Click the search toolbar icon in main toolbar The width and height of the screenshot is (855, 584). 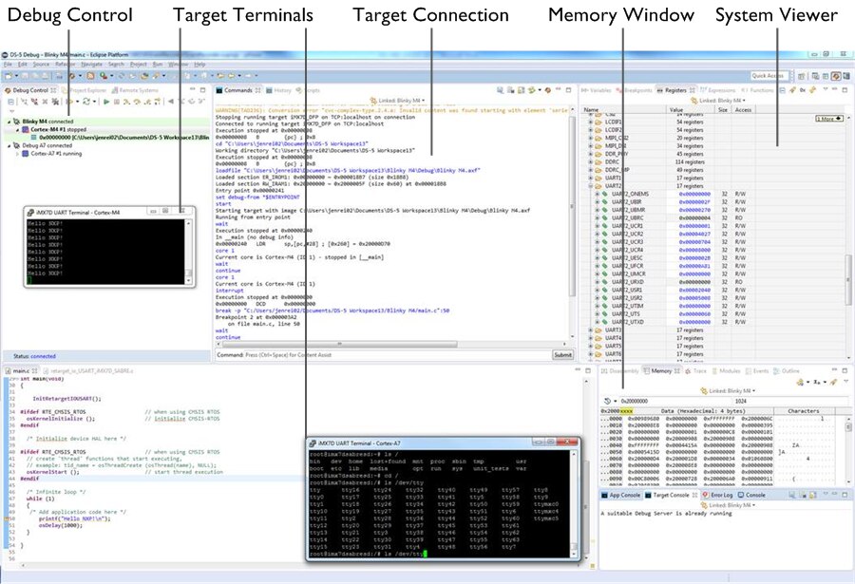(156, 75)
